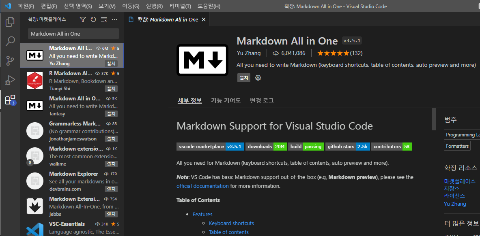The height and width of the screenshot is (236, 480).
Task: Open the Table of contents link
Action: 229,232
